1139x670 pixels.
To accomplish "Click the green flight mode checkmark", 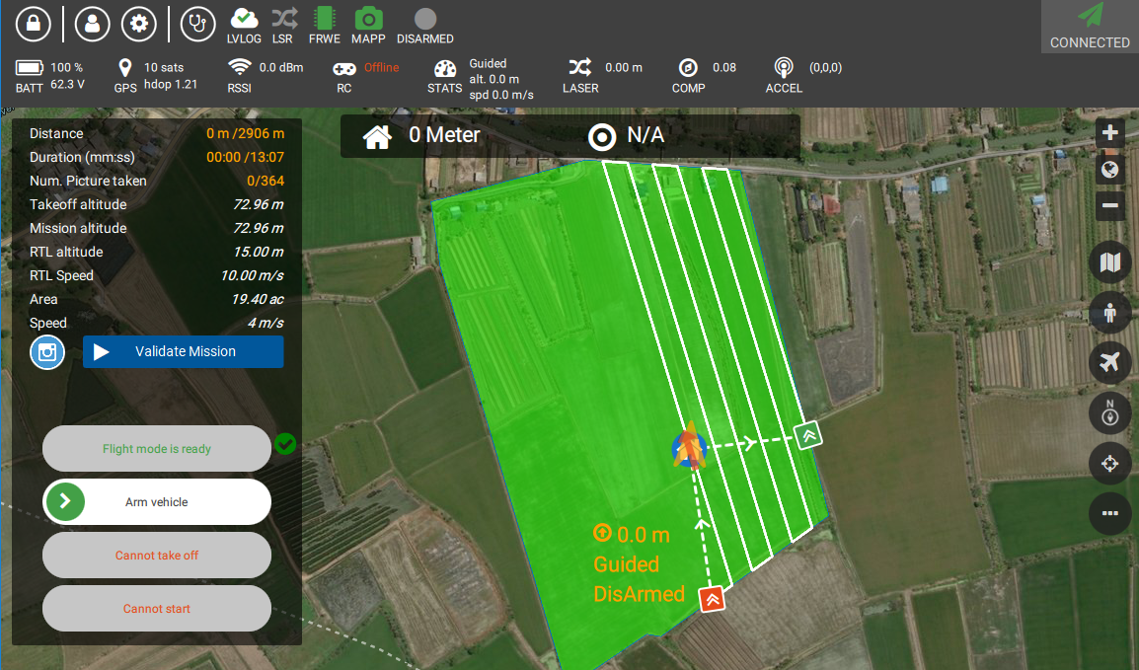I will pos(285,445).
